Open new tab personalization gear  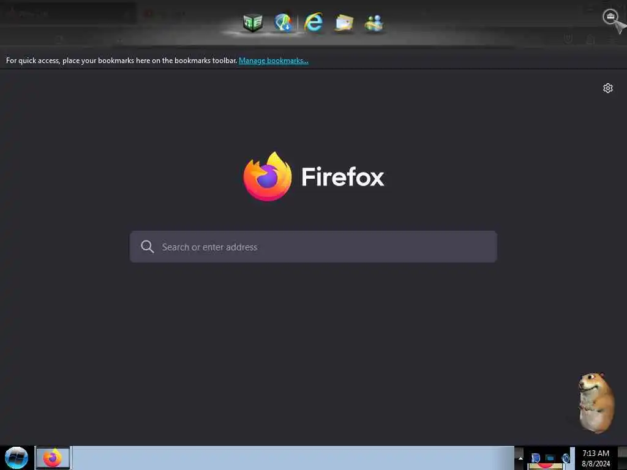click(x=608, y=88)
